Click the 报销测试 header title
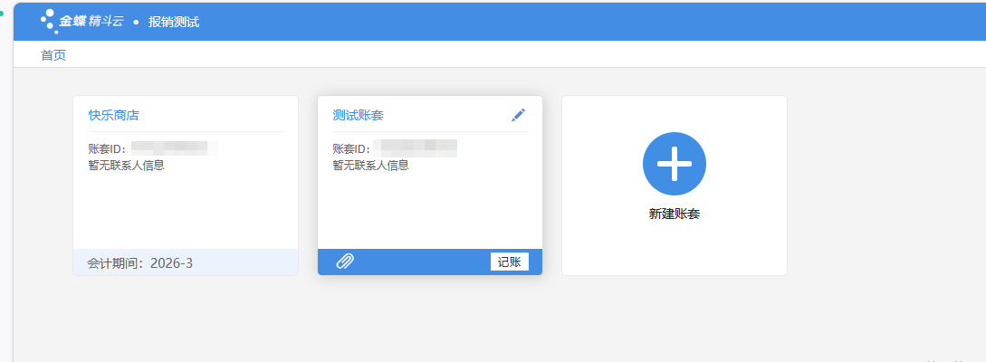This screenshot has height=362, width=986. coord(174,22)
